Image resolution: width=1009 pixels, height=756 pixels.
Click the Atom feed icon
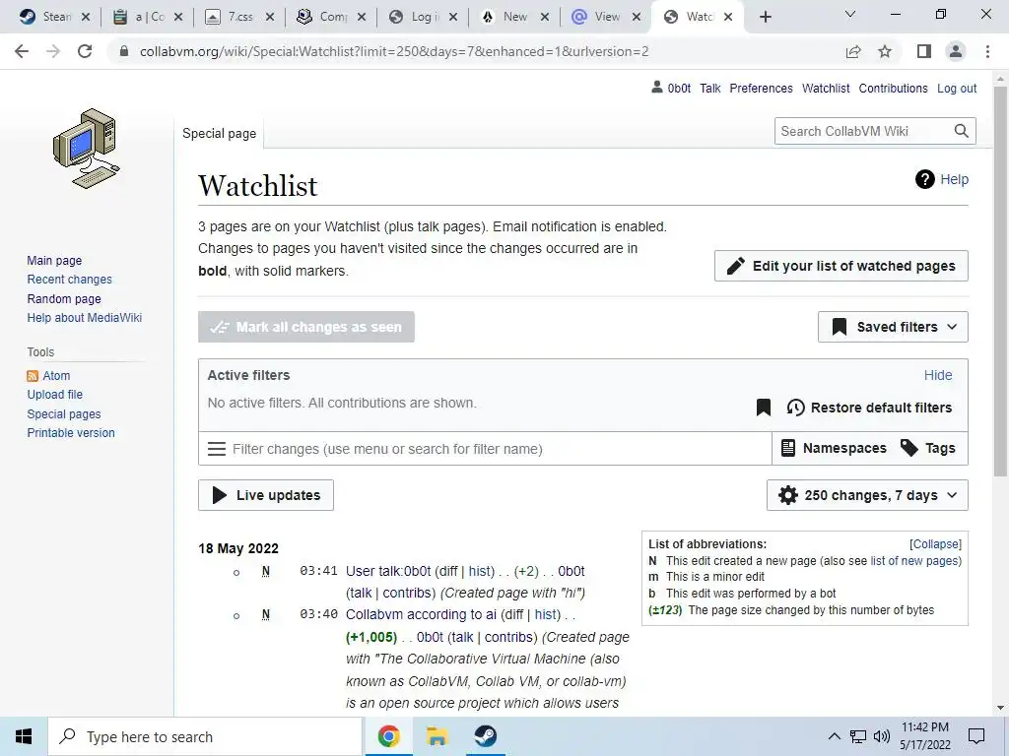point(33,376)
